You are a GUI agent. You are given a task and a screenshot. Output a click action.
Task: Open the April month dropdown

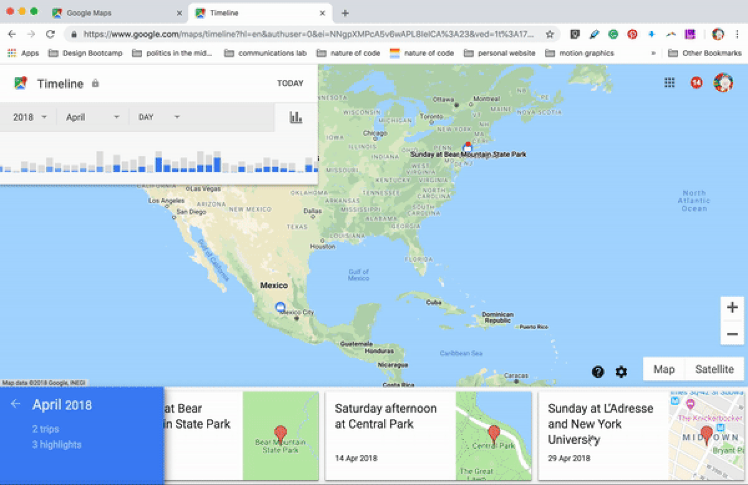93,117
